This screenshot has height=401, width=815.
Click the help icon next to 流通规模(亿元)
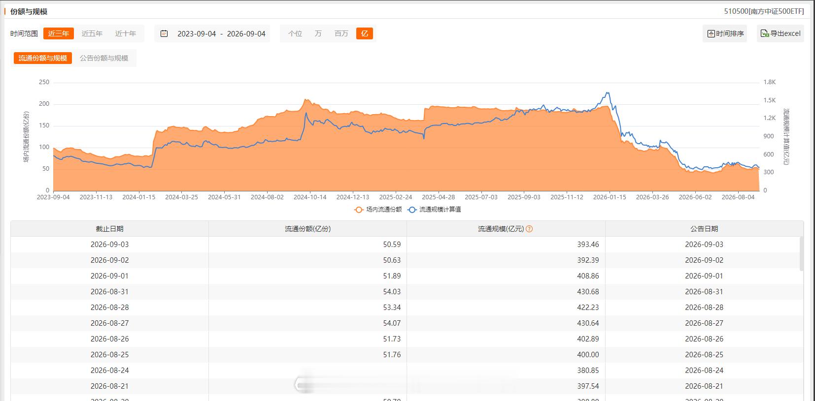click(x=529, y=229)
